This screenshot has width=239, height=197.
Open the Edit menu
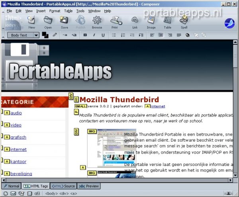click(18, 11)
